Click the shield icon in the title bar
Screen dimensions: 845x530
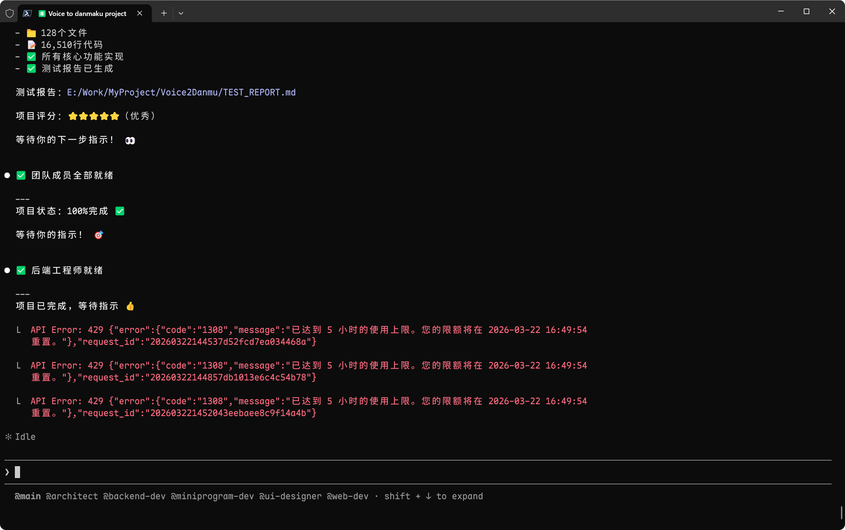[x=10, y=13]
